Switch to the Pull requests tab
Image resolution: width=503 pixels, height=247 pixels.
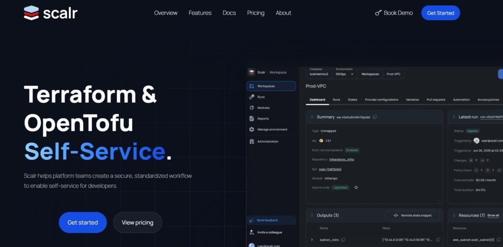(x=436, y=100)
